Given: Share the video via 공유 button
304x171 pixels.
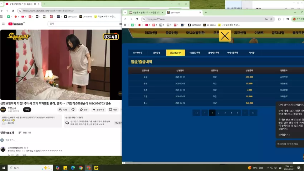Looking at the screenshot, I should pos(84,110).
